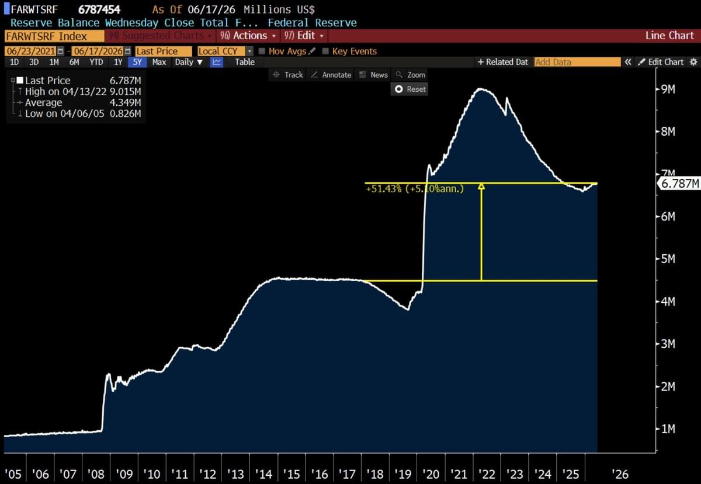701x484 pixels.
Task: Open the 97) Edit dropdown menu
Action: tap(303, 36)
